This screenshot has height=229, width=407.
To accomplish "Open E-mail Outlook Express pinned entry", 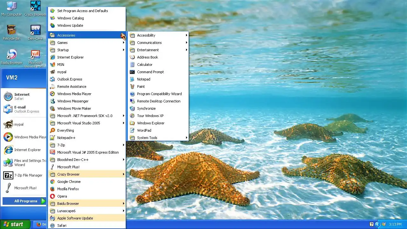I will [x=24, y=109].
